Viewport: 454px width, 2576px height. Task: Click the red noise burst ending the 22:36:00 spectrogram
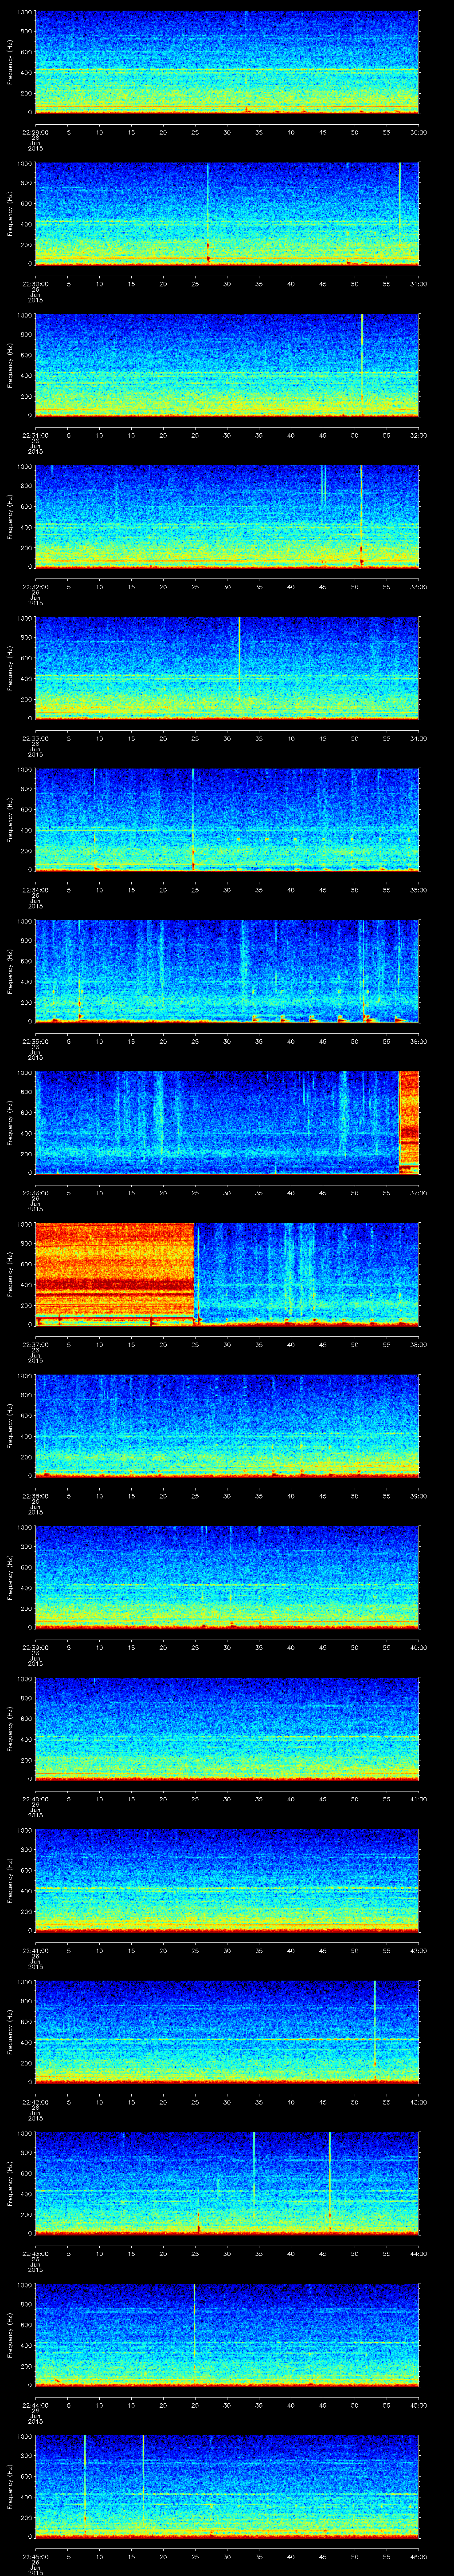pos(408,1121)
